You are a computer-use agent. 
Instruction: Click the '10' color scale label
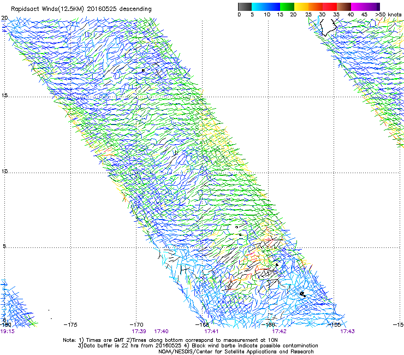(x=267, y=15)
